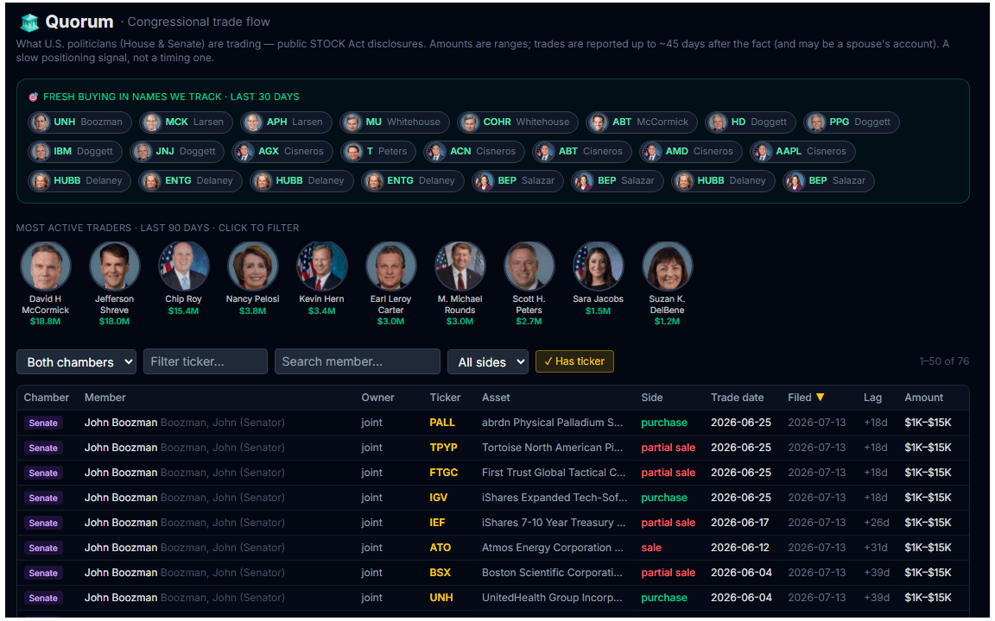This screenshot has width=995, height=621.
Task: Toggle the Has ticker filter
Action: coord(574,361)
